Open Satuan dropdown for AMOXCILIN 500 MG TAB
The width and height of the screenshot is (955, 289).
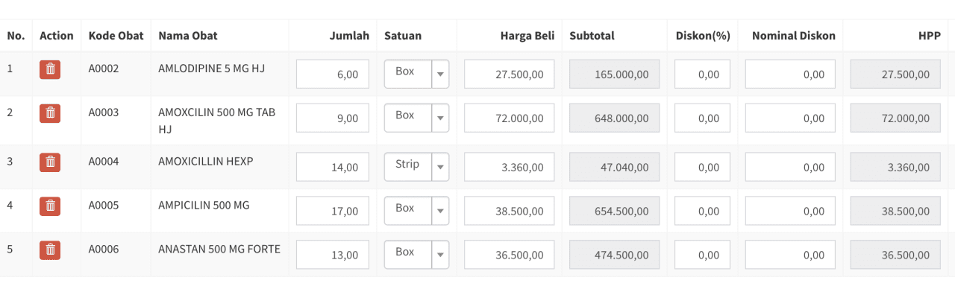pos(417,118)
